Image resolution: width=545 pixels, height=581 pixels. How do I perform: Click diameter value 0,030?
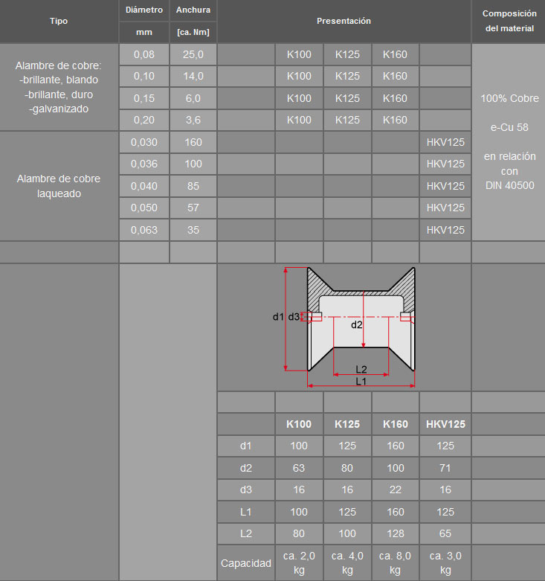point(144,142)
